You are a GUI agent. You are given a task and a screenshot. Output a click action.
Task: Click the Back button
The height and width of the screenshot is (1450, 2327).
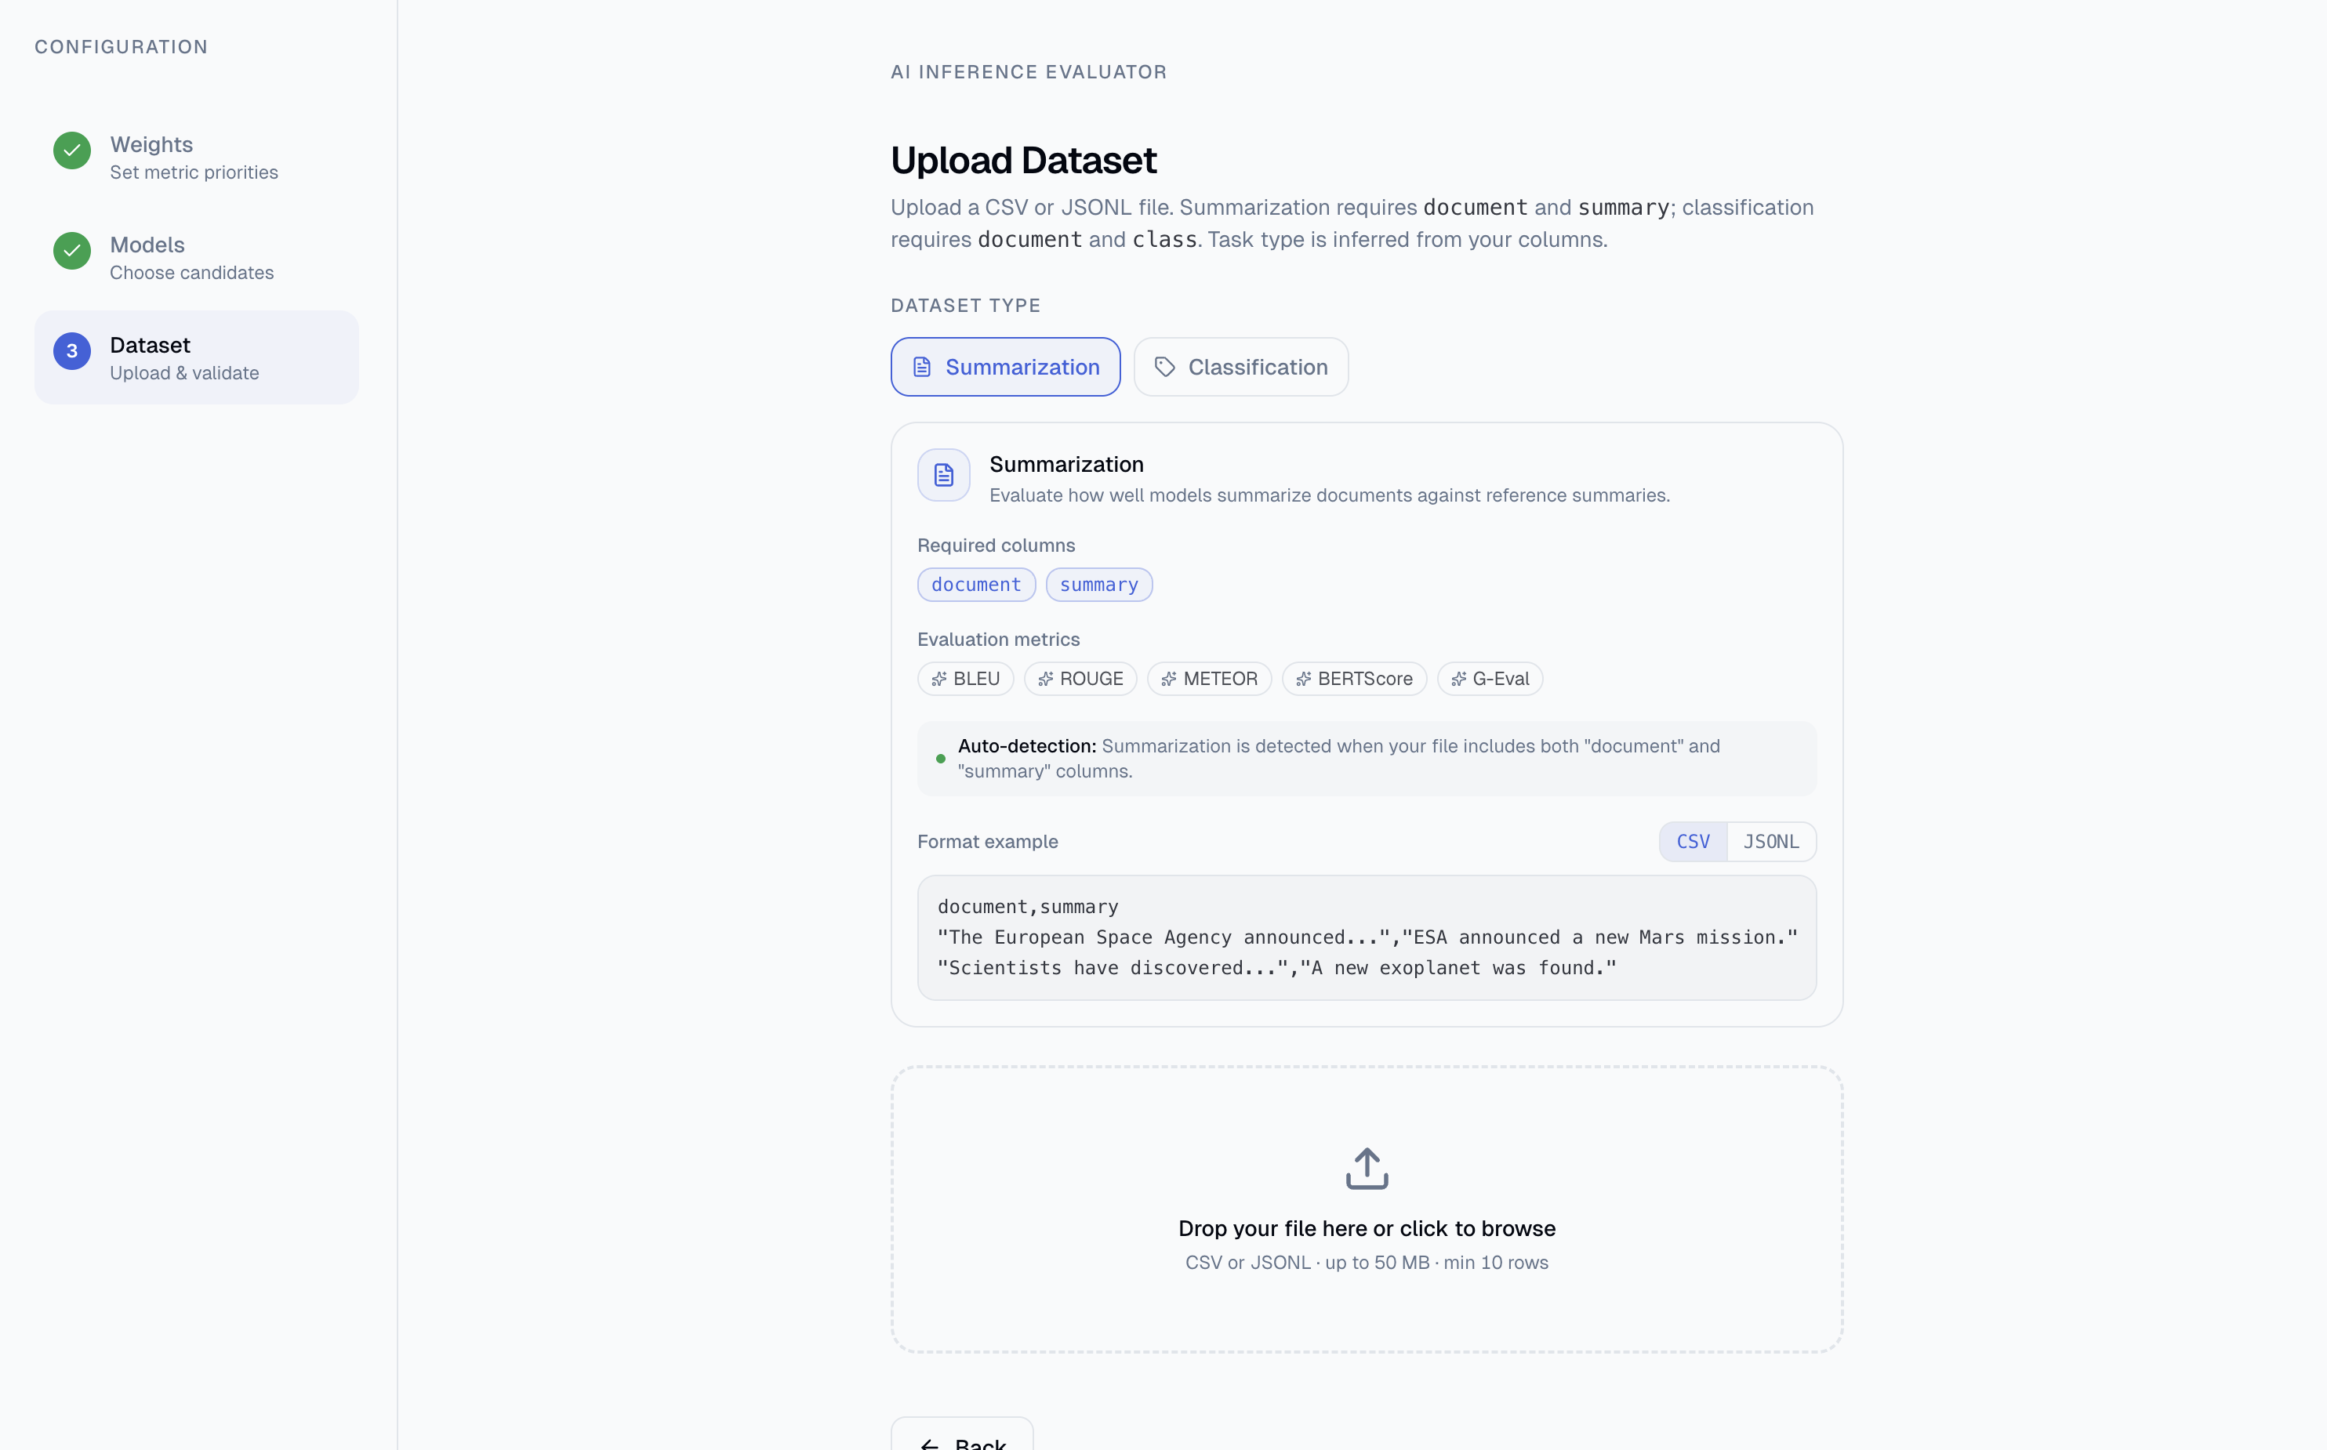tap(962, 1436)
